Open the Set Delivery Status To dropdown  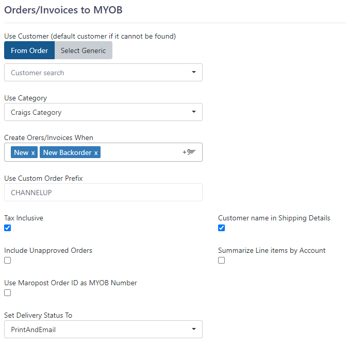(103, 329)
